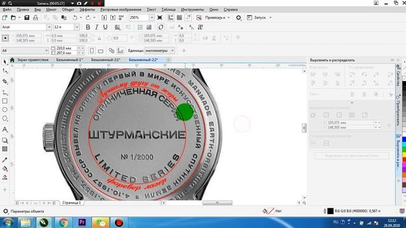Select the Pick tool in the toolbox
Viewport: 406px width, 228px height.
click(x=4, y=62)
